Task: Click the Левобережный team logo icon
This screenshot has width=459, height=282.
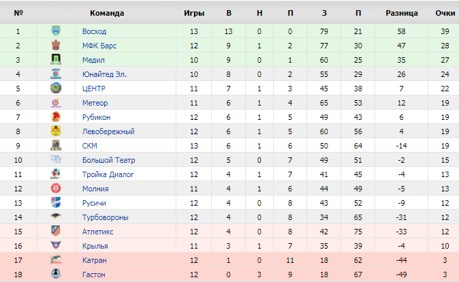Action: point(56,131)
